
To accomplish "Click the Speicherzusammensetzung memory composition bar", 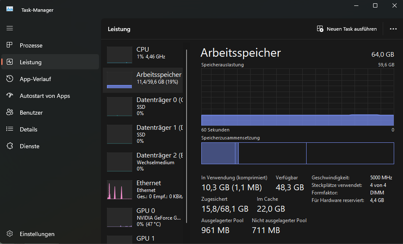I will click(297, 153).
